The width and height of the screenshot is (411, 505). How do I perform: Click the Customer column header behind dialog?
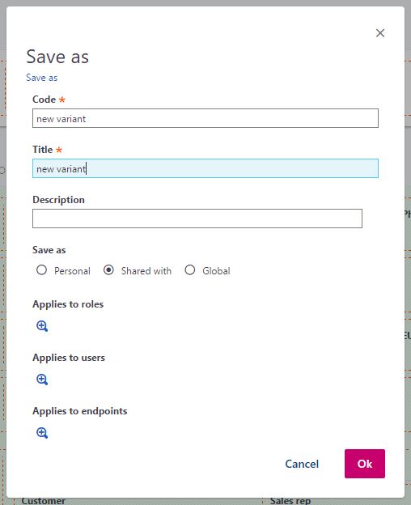pos(44,501)
